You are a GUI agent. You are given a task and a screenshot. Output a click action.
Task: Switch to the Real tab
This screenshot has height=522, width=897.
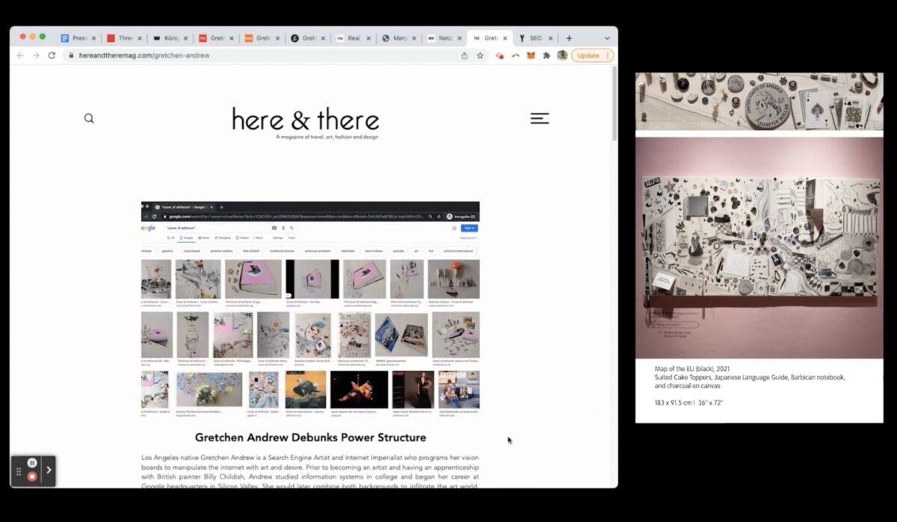click(353, 38)
